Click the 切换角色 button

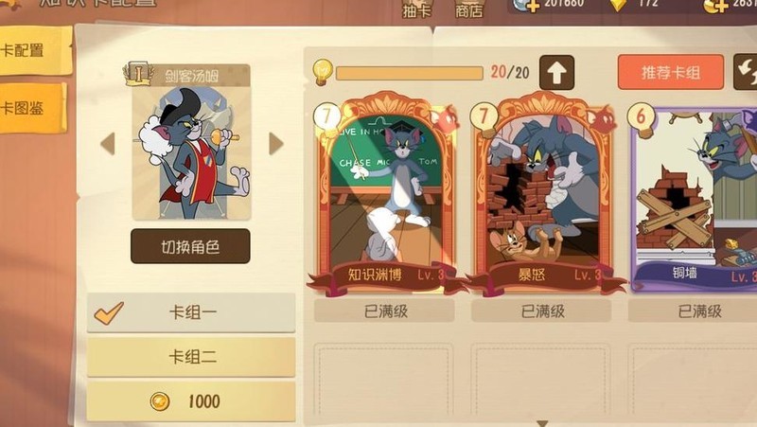coord(190,246)
